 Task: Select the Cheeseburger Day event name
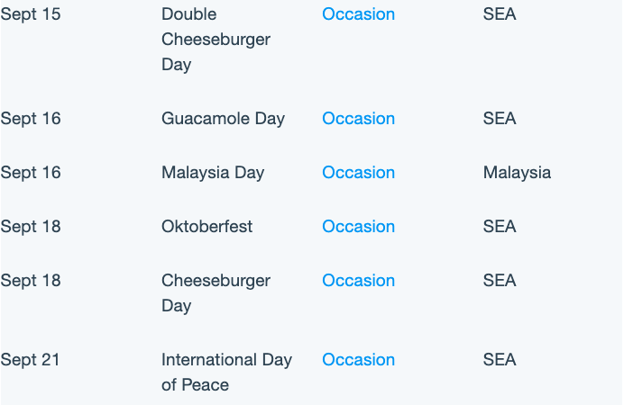(x=216, y=293)
